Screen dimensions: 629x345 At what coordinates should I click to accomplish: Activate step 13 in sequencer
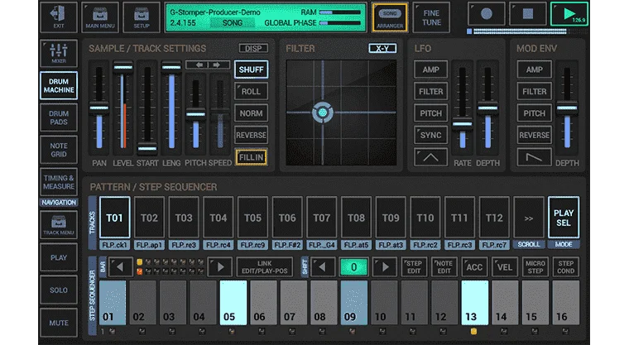click(x=475, y=303)
